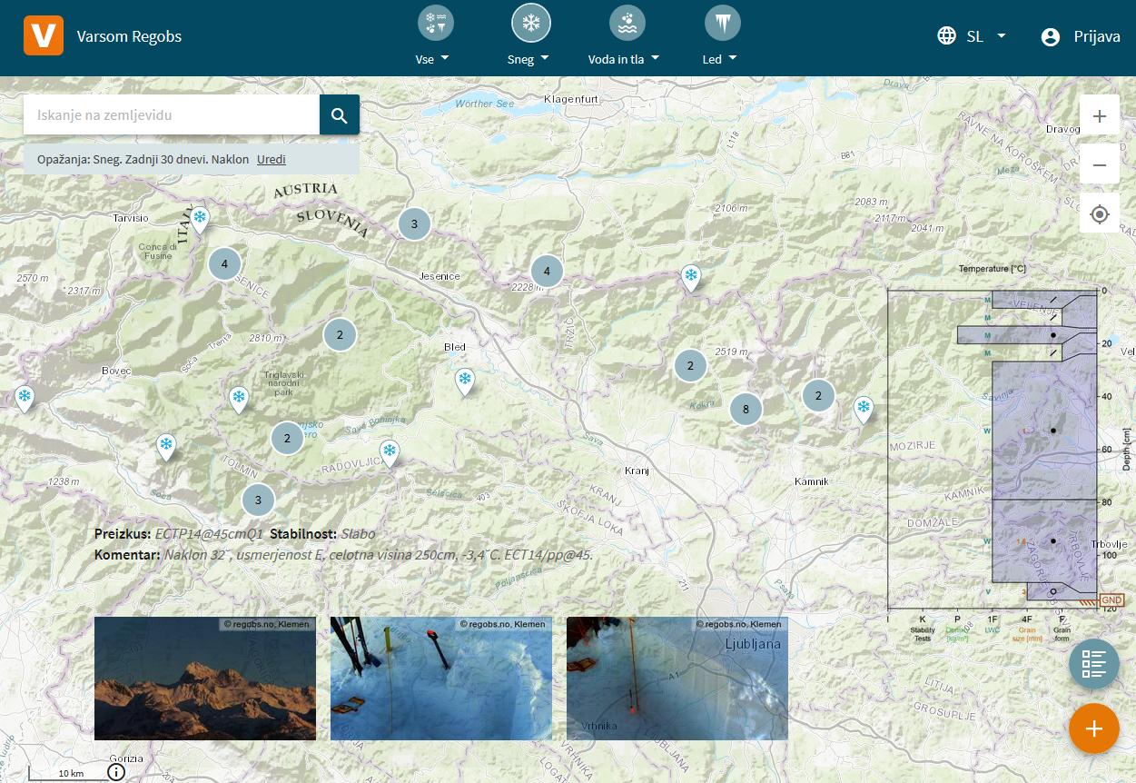Zoom in on the map
The width and height of the screenshot is (1136, 783).
coord(1100,116)
